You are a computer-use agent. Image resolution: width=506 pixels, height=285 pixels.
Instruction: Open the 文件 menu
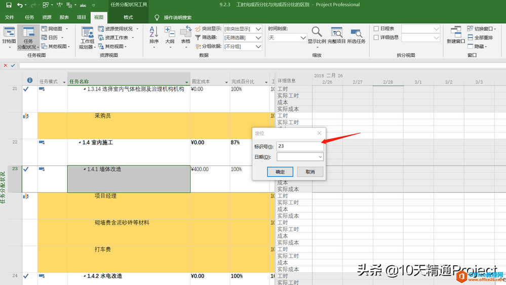pyautogui.click(x=10, y=17)
